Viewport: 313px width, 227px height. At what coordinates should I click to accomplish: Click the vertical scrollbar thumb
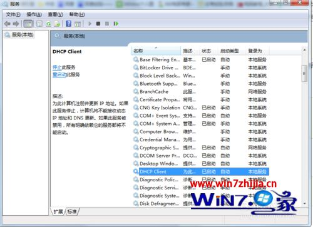pyautogui.click(x=304, y=73)
